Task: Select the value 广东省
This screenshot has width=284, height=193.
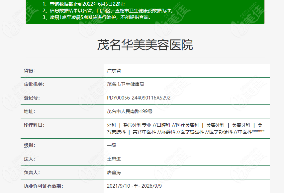Action: click(114, 71)
